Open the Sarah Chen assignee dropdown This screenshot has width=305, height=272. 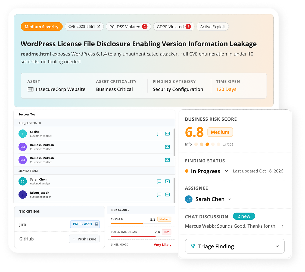(230, 199)
